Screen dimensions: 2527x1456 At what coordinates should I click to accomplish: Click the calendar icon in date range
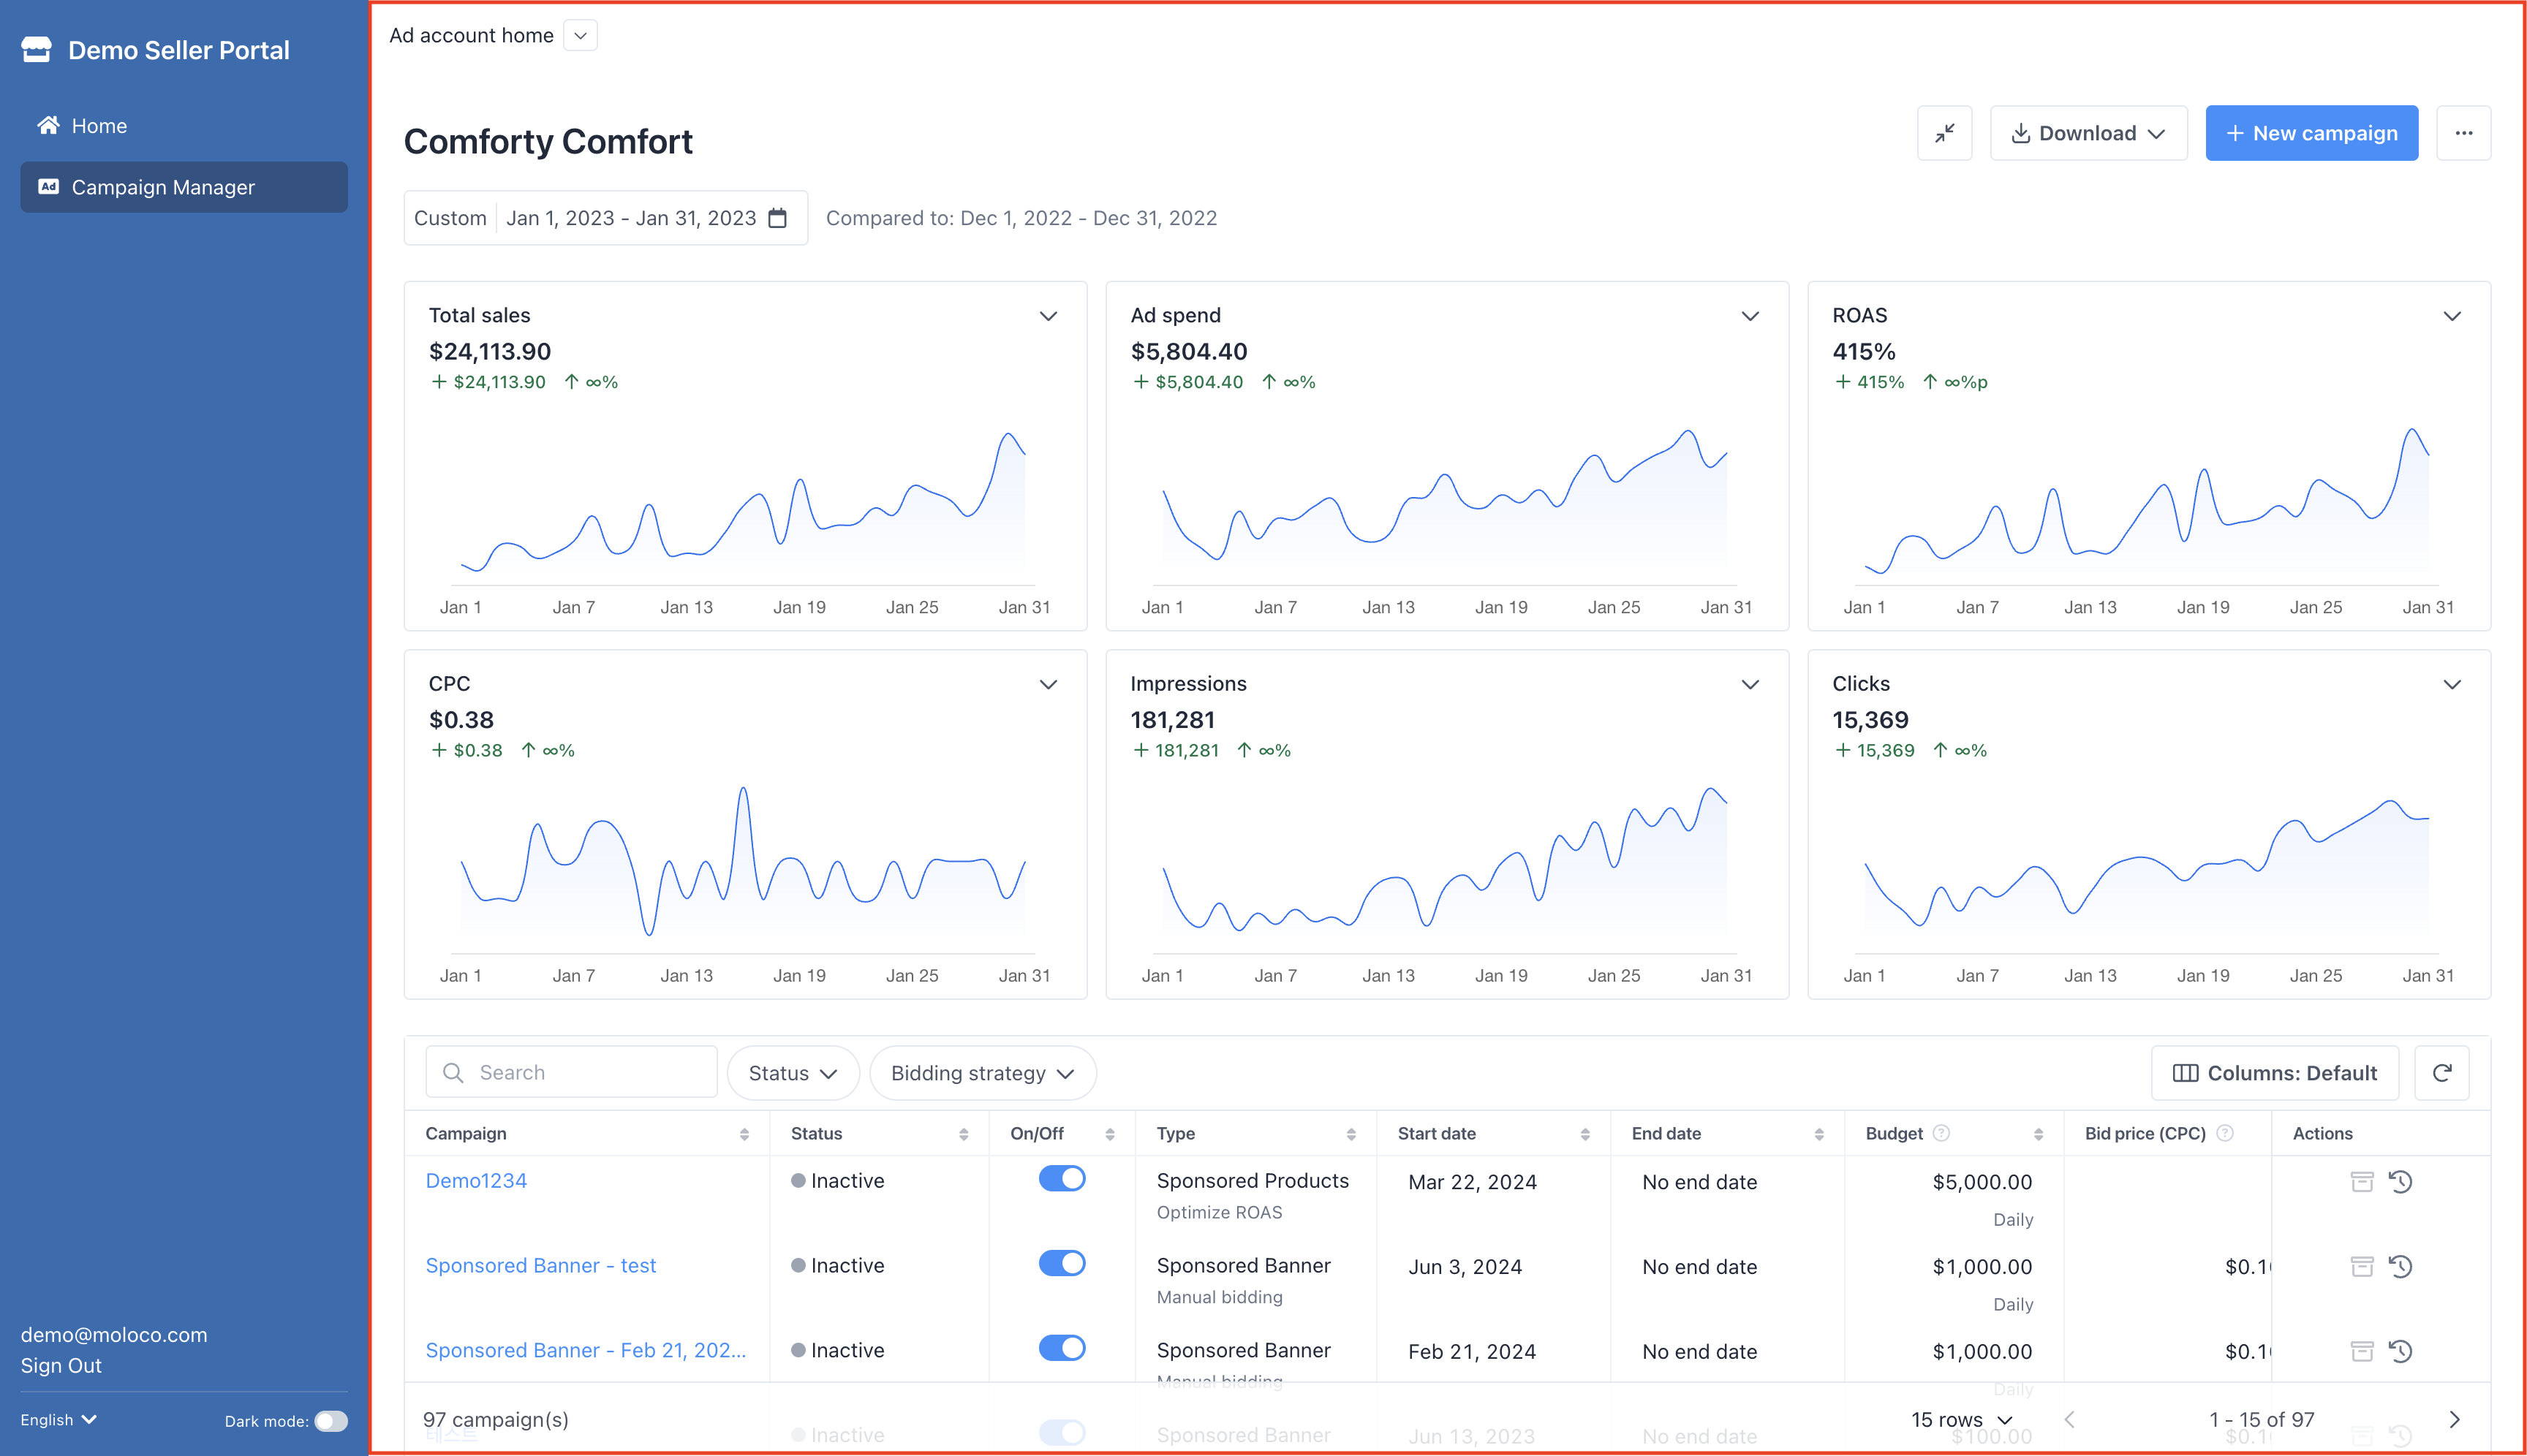click(x=777, y=218)
